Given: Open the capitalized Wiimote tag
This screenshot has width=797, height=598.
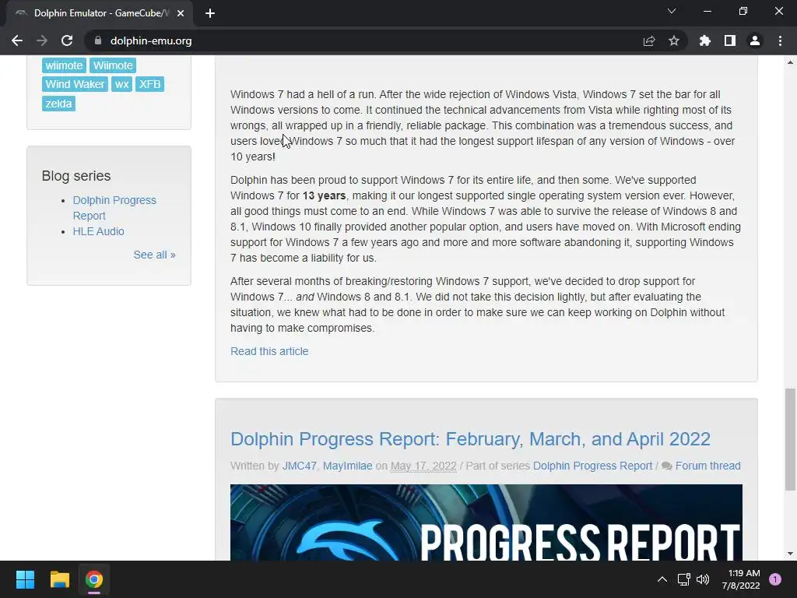Looking at the screenshot, I should coord(113,65).
